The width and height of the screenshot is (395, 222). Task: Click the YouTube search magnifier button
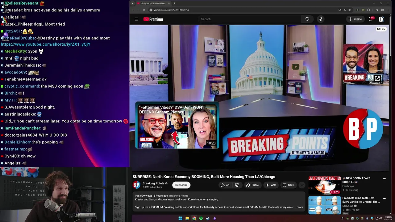(x=307, y=19)
